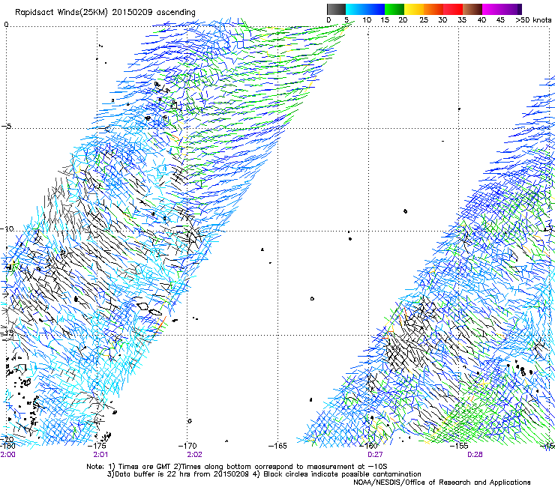Click the orange 25-30 knots legend swatch
The height and width of the screenshot is (487, 555).
[x=433, y=9]
